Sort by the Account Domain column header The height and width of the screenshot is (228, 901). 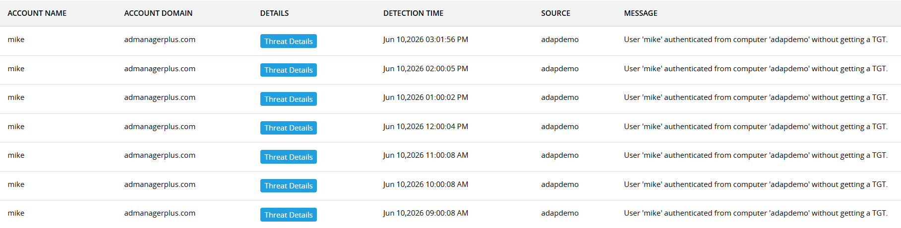click(158, 13)
